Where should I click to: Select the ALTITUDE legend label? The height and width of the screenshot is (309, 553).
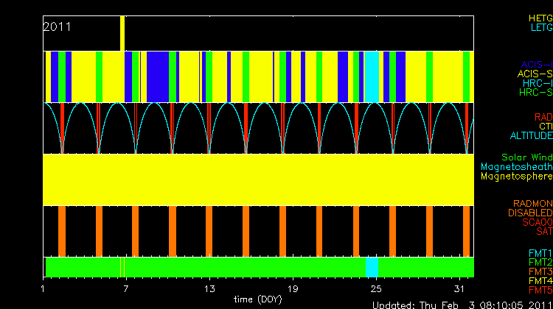pos(531,136)
